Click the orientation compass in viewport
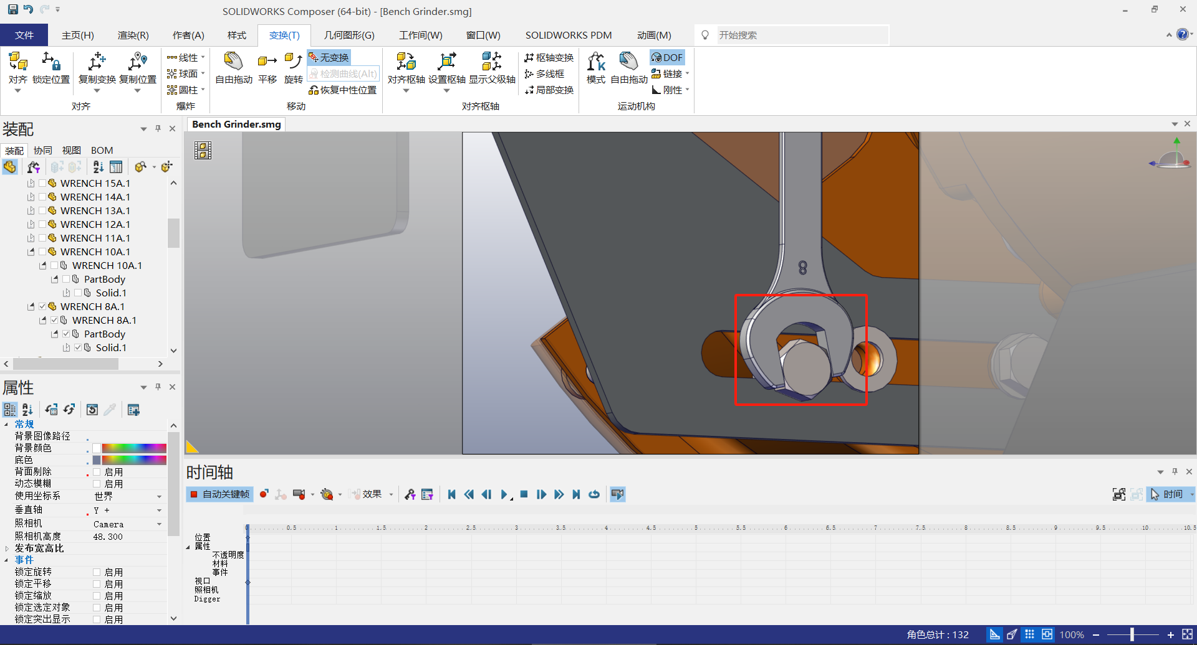The width and height of the screenshot is (1197, 645). click(x=1170, y=154)
